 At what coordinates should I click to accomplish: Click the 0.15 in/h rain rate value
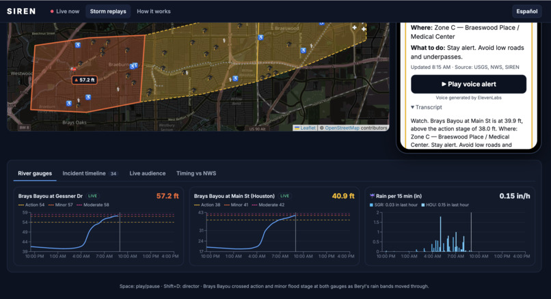[x=515, y=196]
